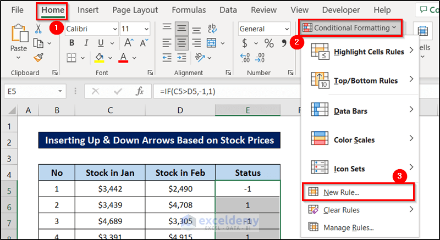Expand Color Scales submenu
Image resolution: width=440 pixels, height=240 pixels.
pos(360,139)
